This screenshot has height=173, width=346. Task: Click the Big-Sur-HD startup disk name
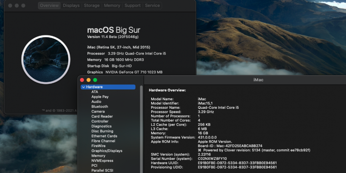pos(122,66)
